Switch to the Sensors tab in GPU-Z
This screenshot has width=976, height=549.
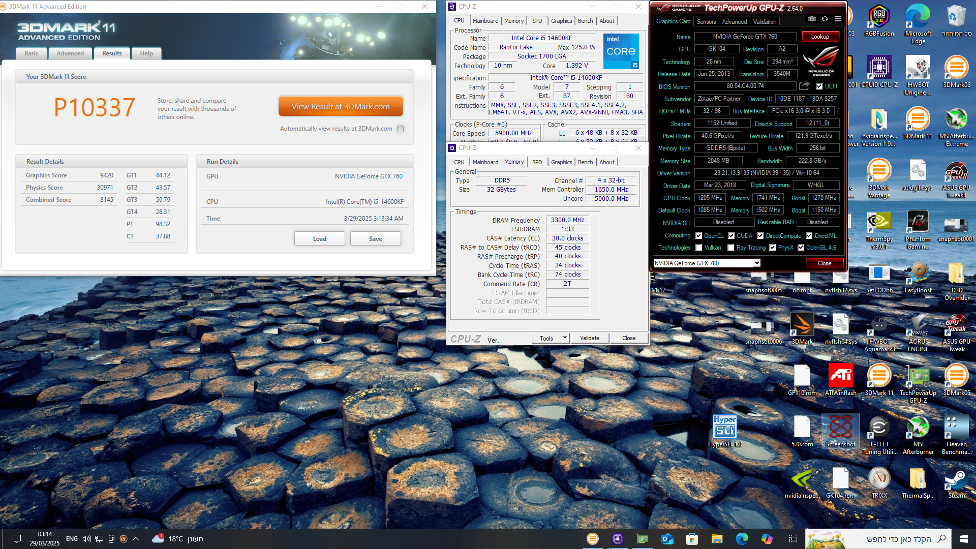(706, 22)
